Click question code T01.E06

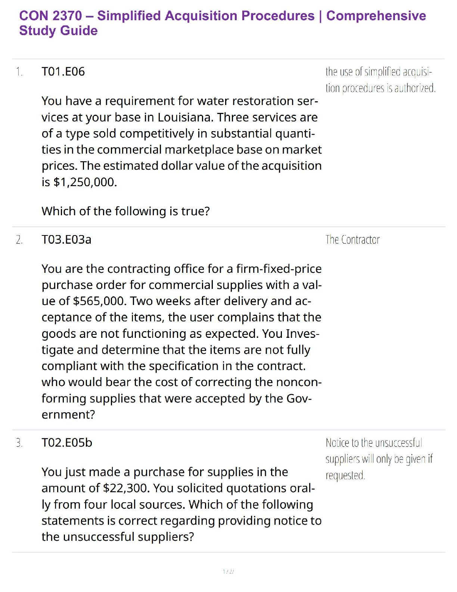[63, 71]
